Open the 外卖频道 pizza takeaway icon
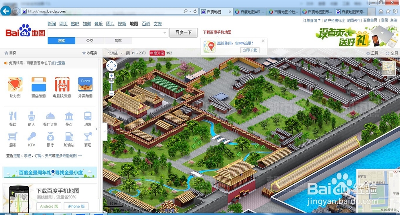The image size is (400, 215). 85,84
